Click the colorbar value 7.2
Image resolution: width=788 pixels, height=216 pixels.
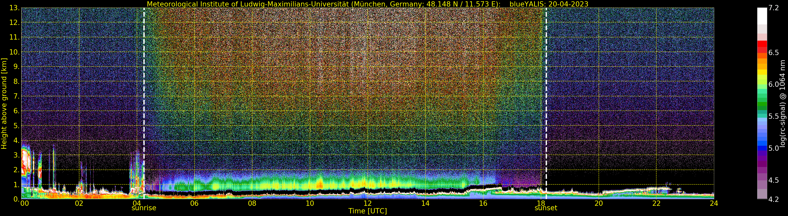[x=774, y=8]
